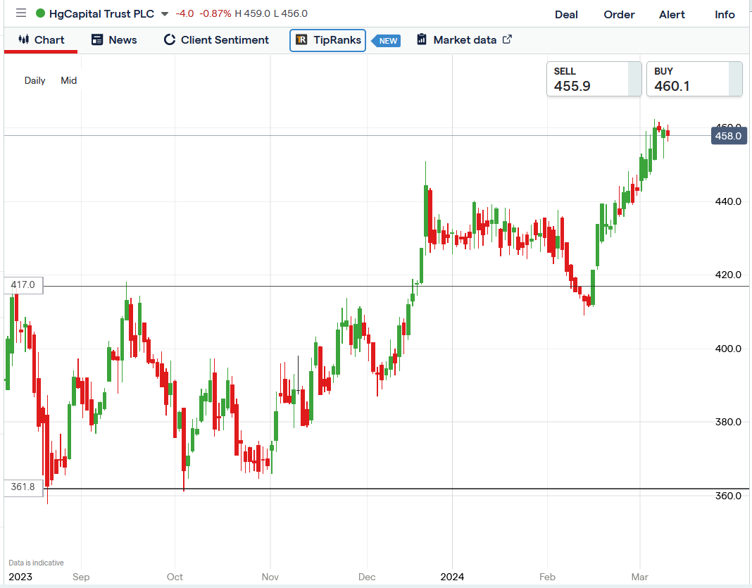Image resolution: width=752 pixels, height=588 pixels.
Task: Click the Client Sentiment circle icon
Action: pyautogui.click(x=169, y=40)
